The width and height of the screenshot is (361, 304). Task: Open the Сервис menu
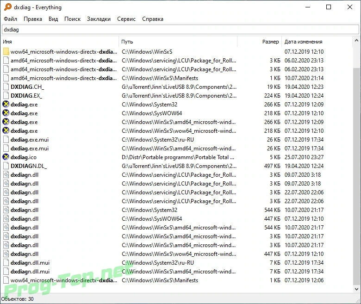pos(126,19)
